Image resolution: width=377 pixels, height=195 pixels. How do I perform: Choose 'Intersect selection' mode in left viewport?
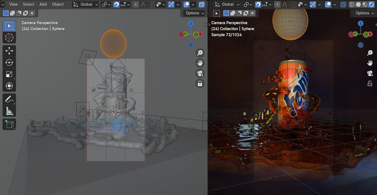[x=32, y=13]
